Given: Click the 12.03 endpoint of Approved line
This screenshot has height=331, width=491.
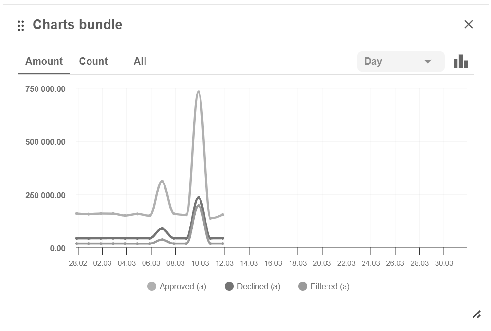Looking at the screenshot, I should tap(223, 214).
